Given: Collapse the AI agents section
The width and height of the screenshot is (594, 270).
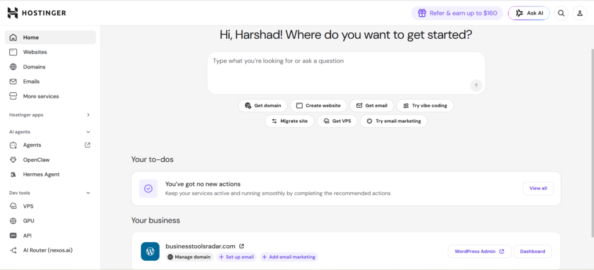Looking at the screenshot, I should pos(88,132).
